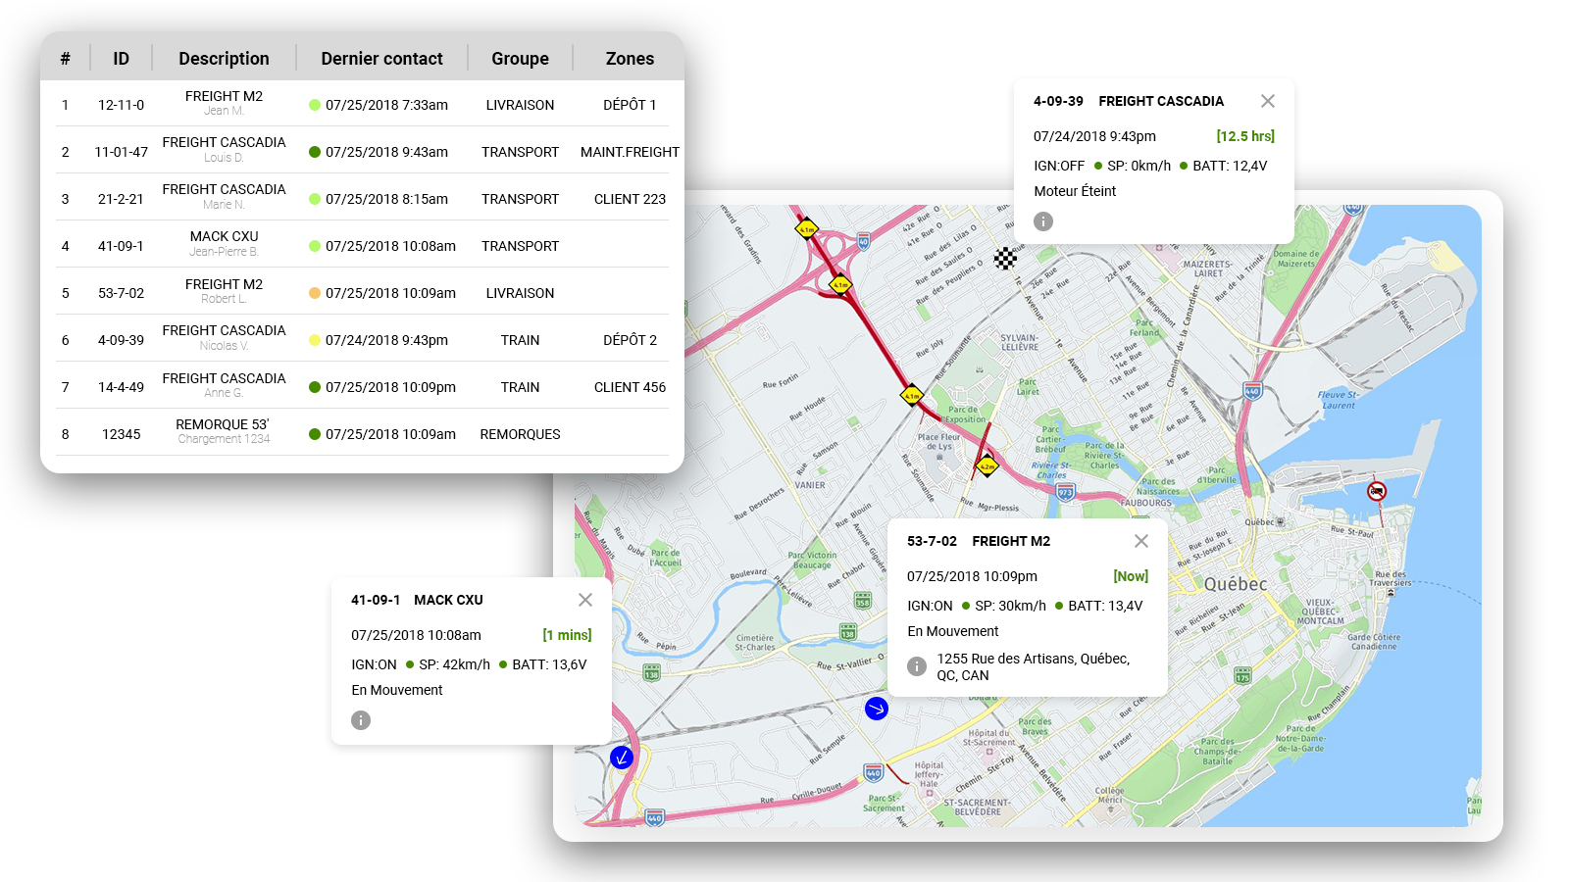Click the orange status dot for 53-7-02
The width and height of the screenshot is (1569, 882).
(x=315, y=293)
